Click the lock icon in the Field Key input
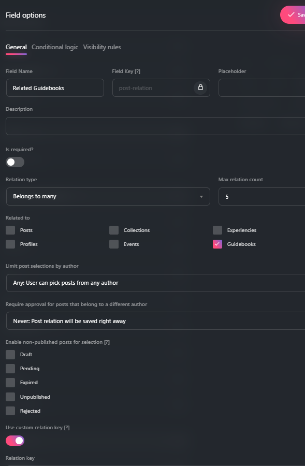The width and height of the screenshot is (305, 466). pyautogui.click(x=200, y=88)
